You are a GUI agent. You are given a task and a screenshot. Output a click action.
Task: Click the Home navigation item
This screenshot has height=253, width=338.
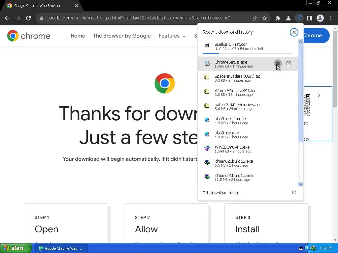(x=78, y=36)
